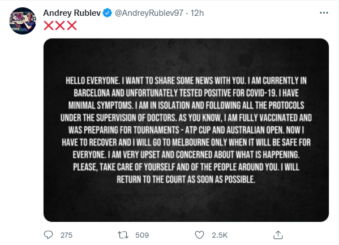Click the 'HELLO EVERYONE' first line of statement
The height and width of the screenshot is (245, 339).
coord(186,81)
